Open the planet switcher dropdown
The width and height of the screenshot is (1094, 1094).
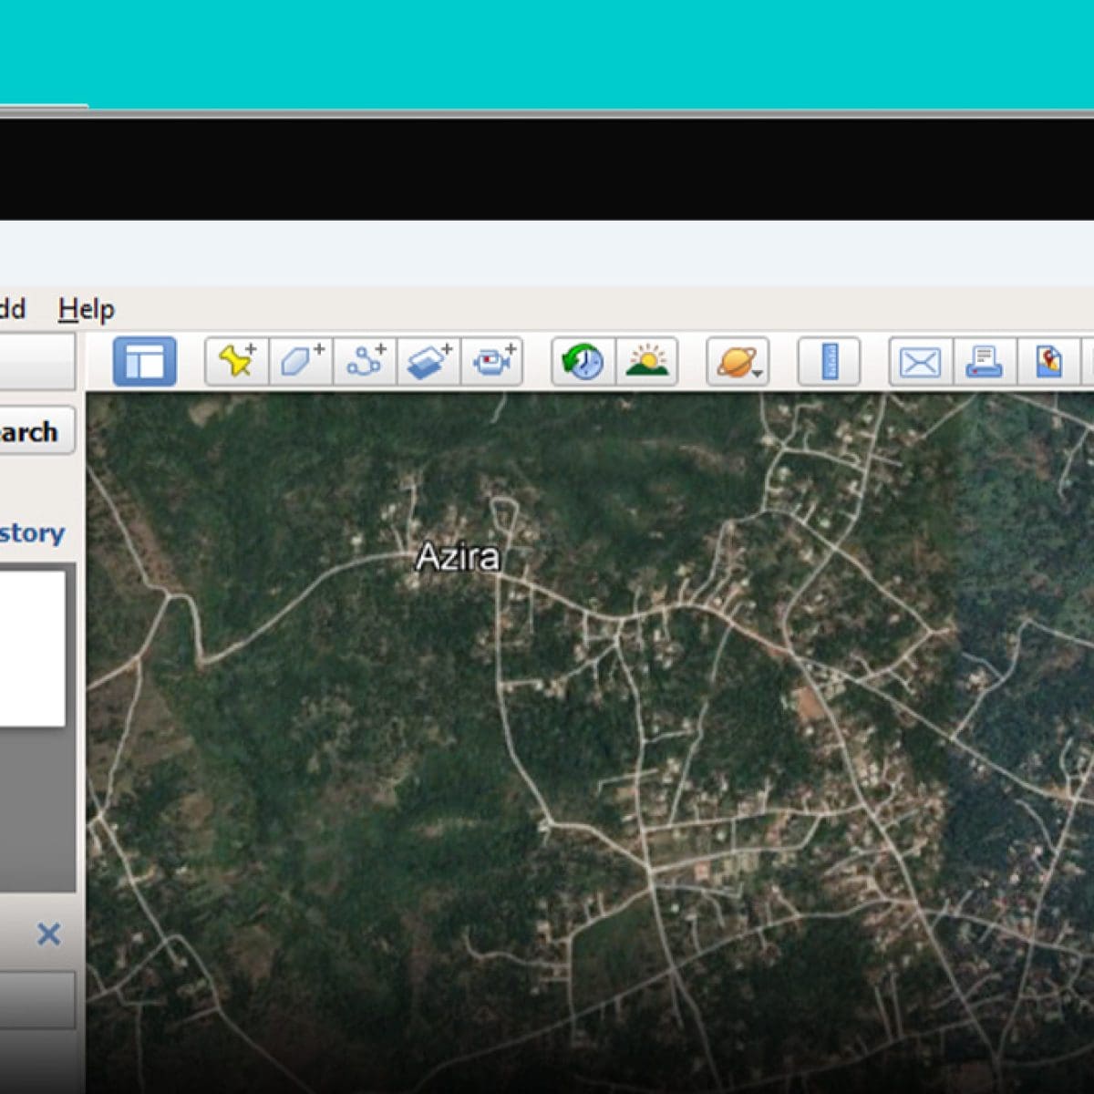[738, 362]
